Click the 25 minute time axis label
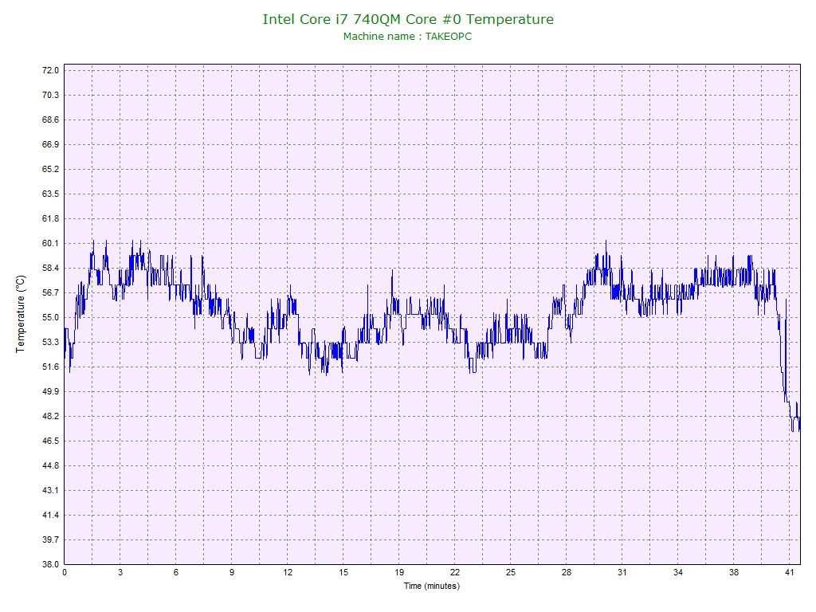Screen dimensions: 816x612 (x=511, y=572)
